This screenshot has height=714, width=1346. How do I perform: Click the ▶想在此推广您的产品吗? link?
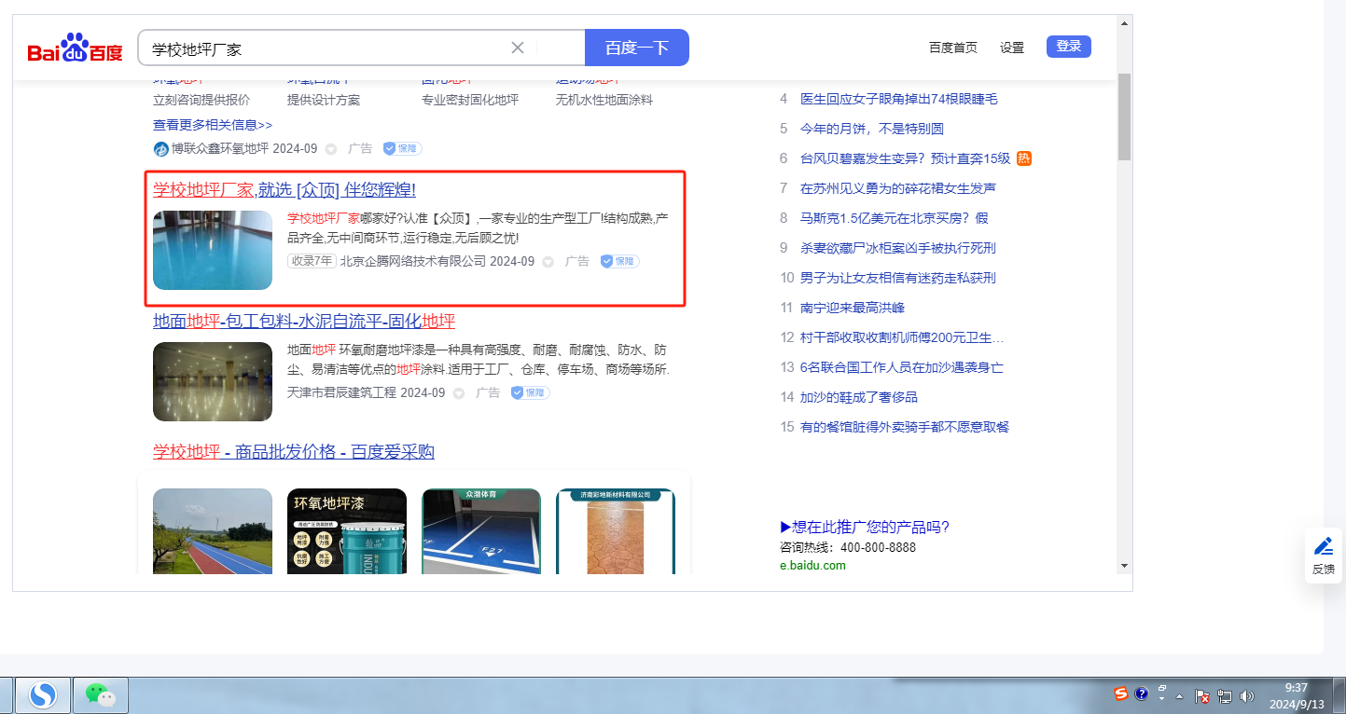865,527
